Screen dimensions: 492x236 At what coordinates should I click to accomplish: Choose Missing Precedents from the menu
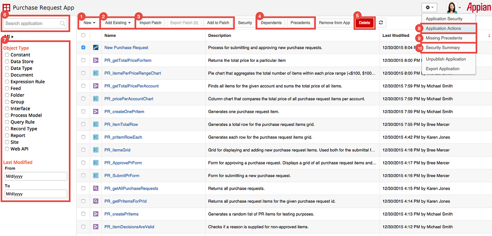[x=448, y=38]
